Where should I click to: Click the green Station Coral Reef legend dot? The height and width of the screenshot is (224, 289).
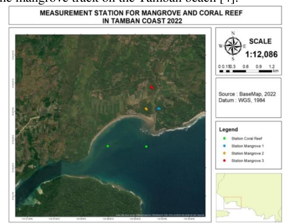224,138
